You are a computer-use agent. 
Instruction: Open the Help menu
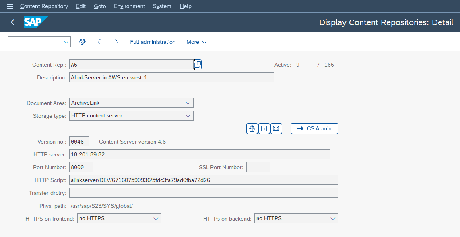point(186,6)
